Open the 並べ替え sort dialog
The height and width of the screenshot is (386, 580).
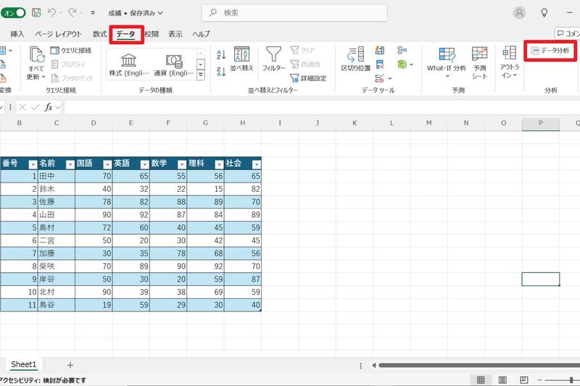(x=241, y=59)
